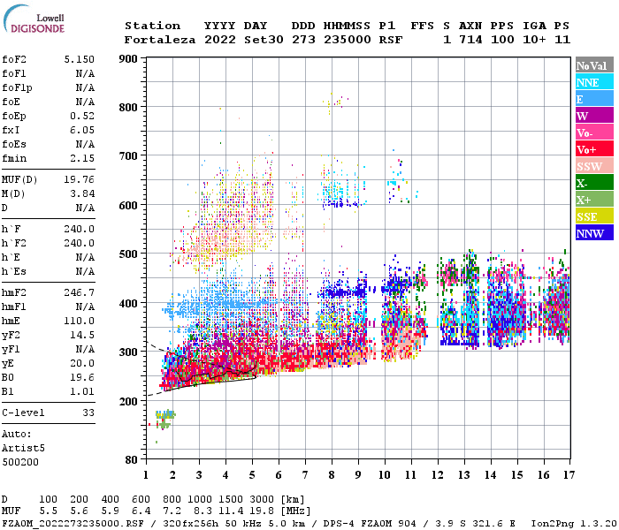This screenshot has width=619, height=530.
Task: Click the 200 km axis label
Action: click(128, 401)
